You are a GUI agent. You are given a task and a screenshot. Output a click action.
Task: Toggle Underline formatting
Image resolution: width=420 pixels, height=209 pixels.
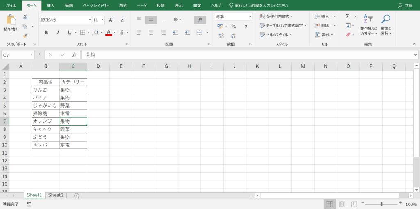(x=70, y=32)
